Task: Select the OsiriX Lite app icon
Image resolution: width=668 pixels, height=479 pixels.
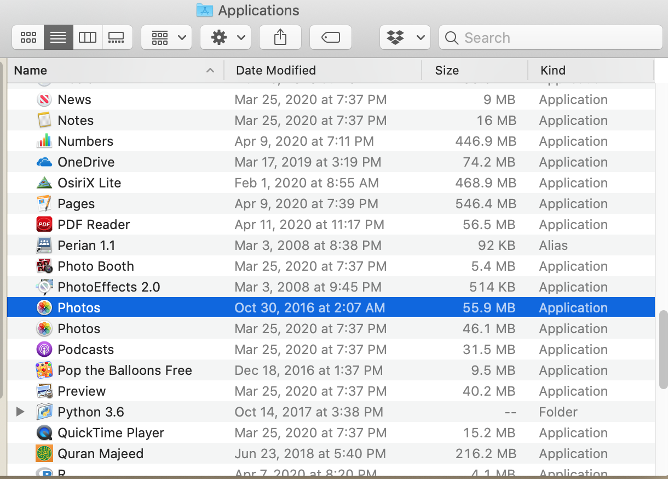Action: click(x=44, y=183)
